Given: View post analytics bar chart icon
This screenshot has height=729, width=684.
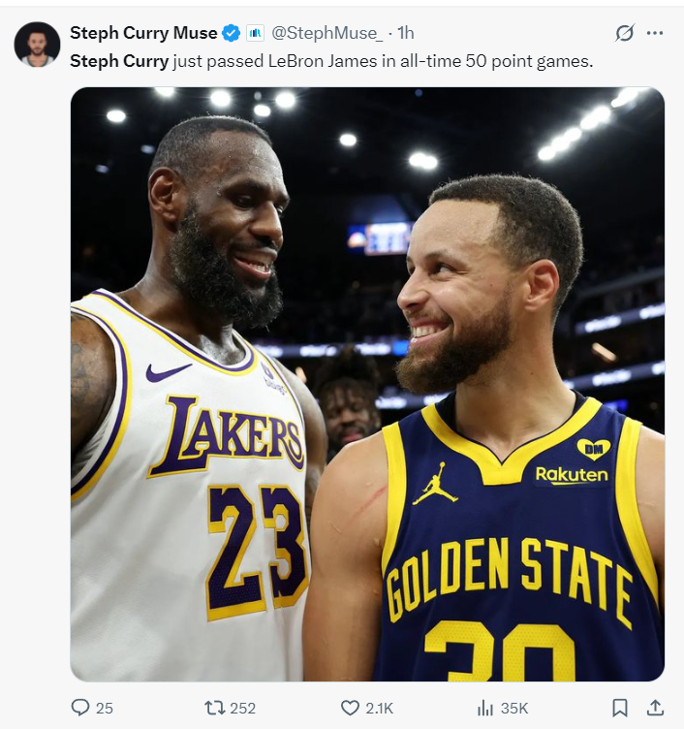Looking at the screenshot, I should click(485, 708).
